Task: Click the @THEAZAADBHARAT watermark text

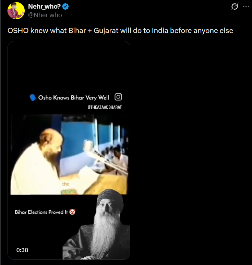Action: 105,107
